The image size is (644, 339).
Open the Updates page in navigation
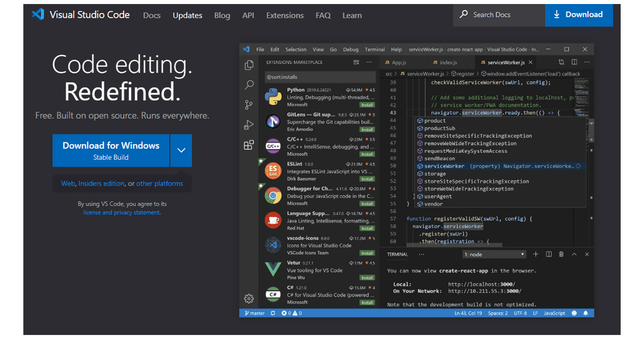click(x=188, y=15)
